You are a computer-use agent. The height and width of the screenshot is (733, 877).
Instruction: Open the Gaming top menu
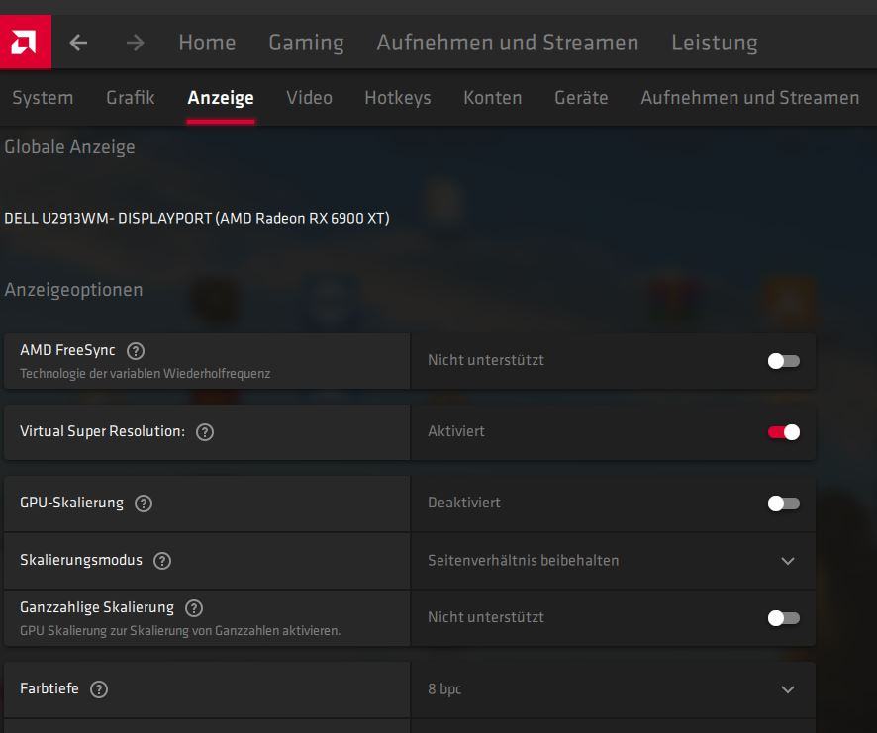[x=307, y=44]
